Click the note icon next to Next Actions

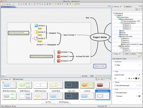click(76, 35)
